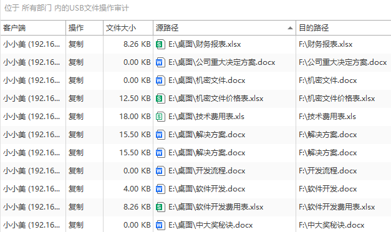This screenshot has height=232, width=391.
Task: Click the spreadsheet icon for 软件开发费用表.xlsx source
Action: coord(160,207)
